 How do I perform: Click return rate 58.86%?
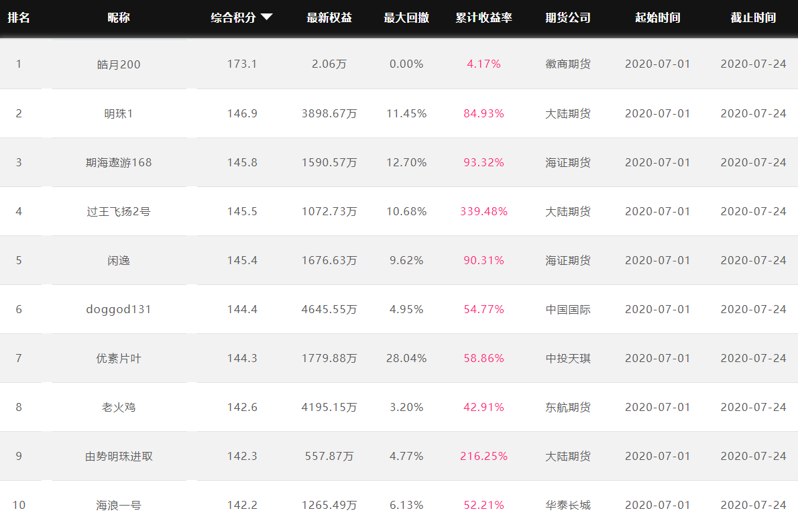[x=483, y=358]
